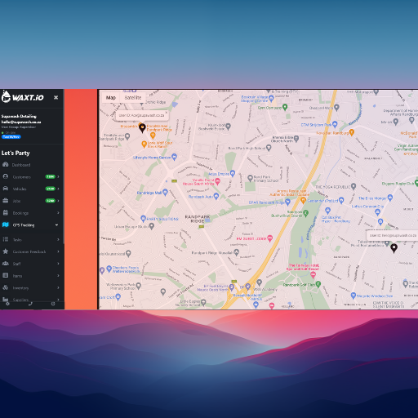Expand the Tasks submenu chevron
The height and width of the screenshot is (418, 418).
(x=58, y=239)
